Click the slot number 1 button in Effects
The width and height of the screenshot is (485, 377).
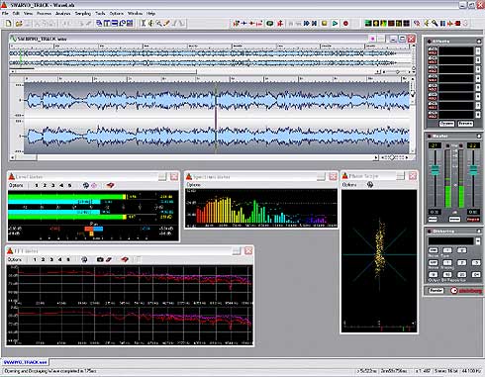tap(478, 50)
